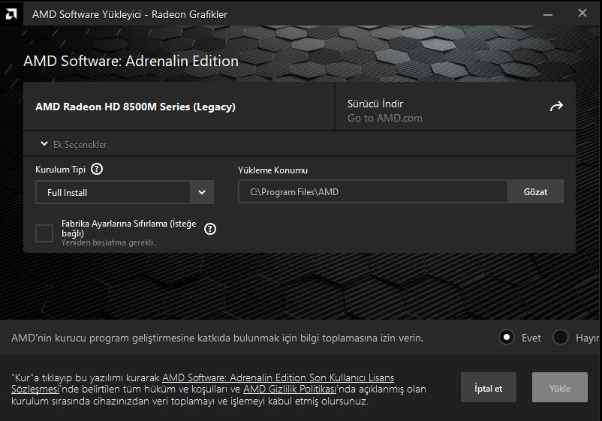
Task: Click the Gözat browse button
Action: (536, 192)
